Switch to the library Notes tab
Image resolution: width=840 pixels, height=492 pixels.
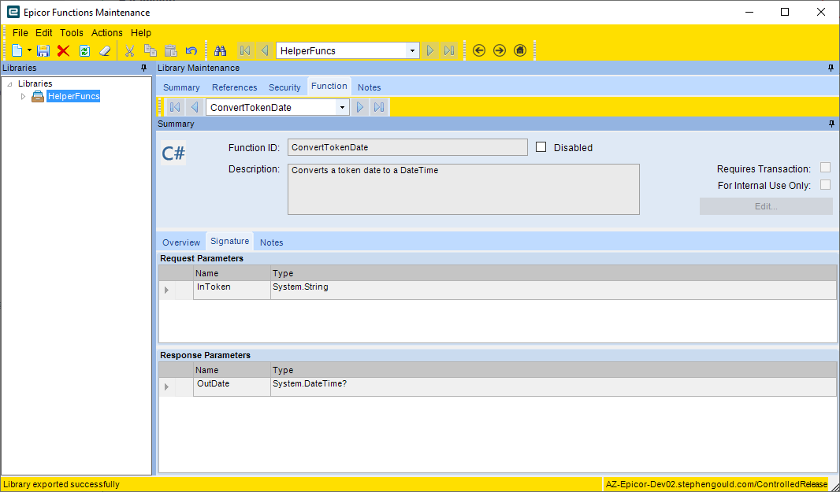pos(369,87)
